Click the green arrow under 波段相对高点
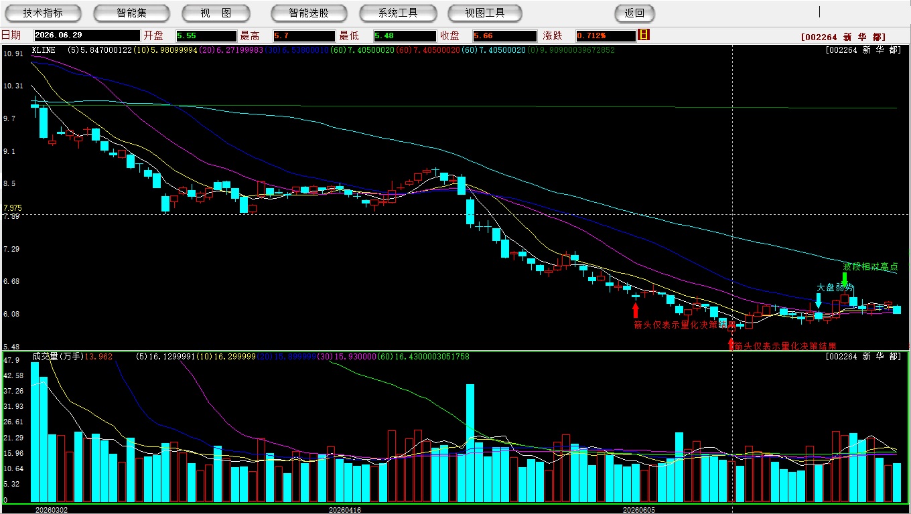This screenshot has height=514, width=911. point(844,279)
